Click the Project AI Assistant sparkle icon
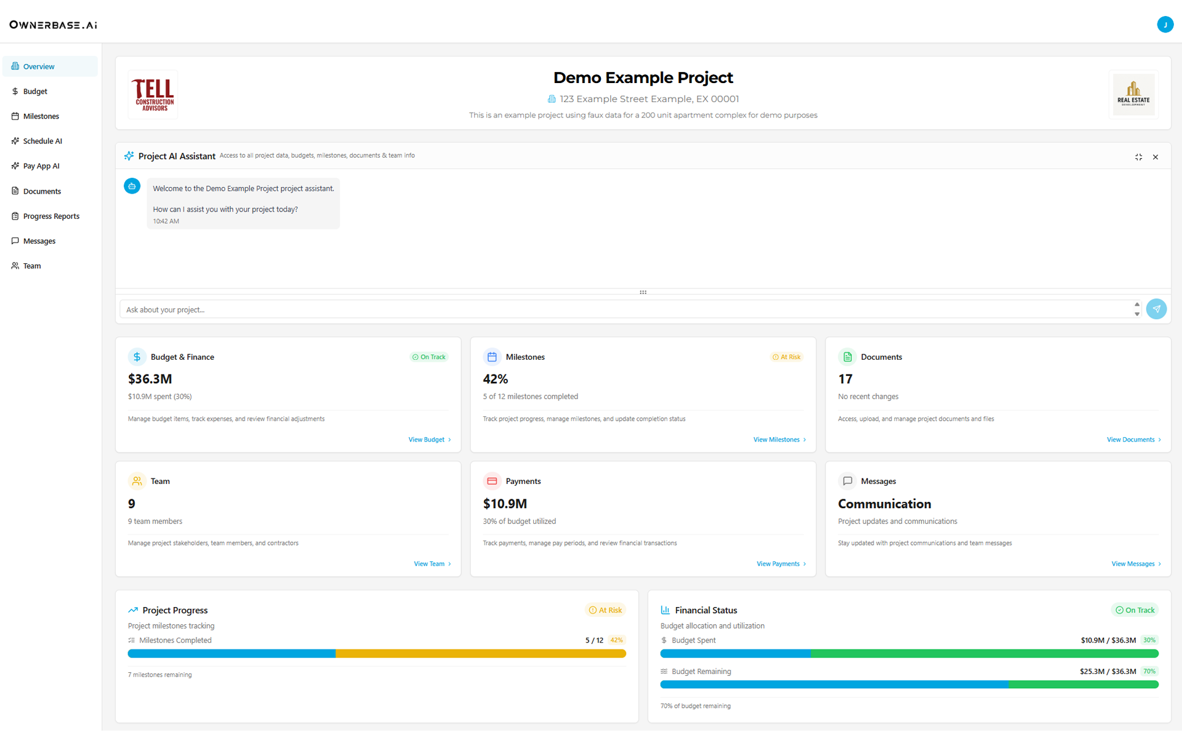The height and width of the screenshot is (738, 1182). (x=129, y=156)
